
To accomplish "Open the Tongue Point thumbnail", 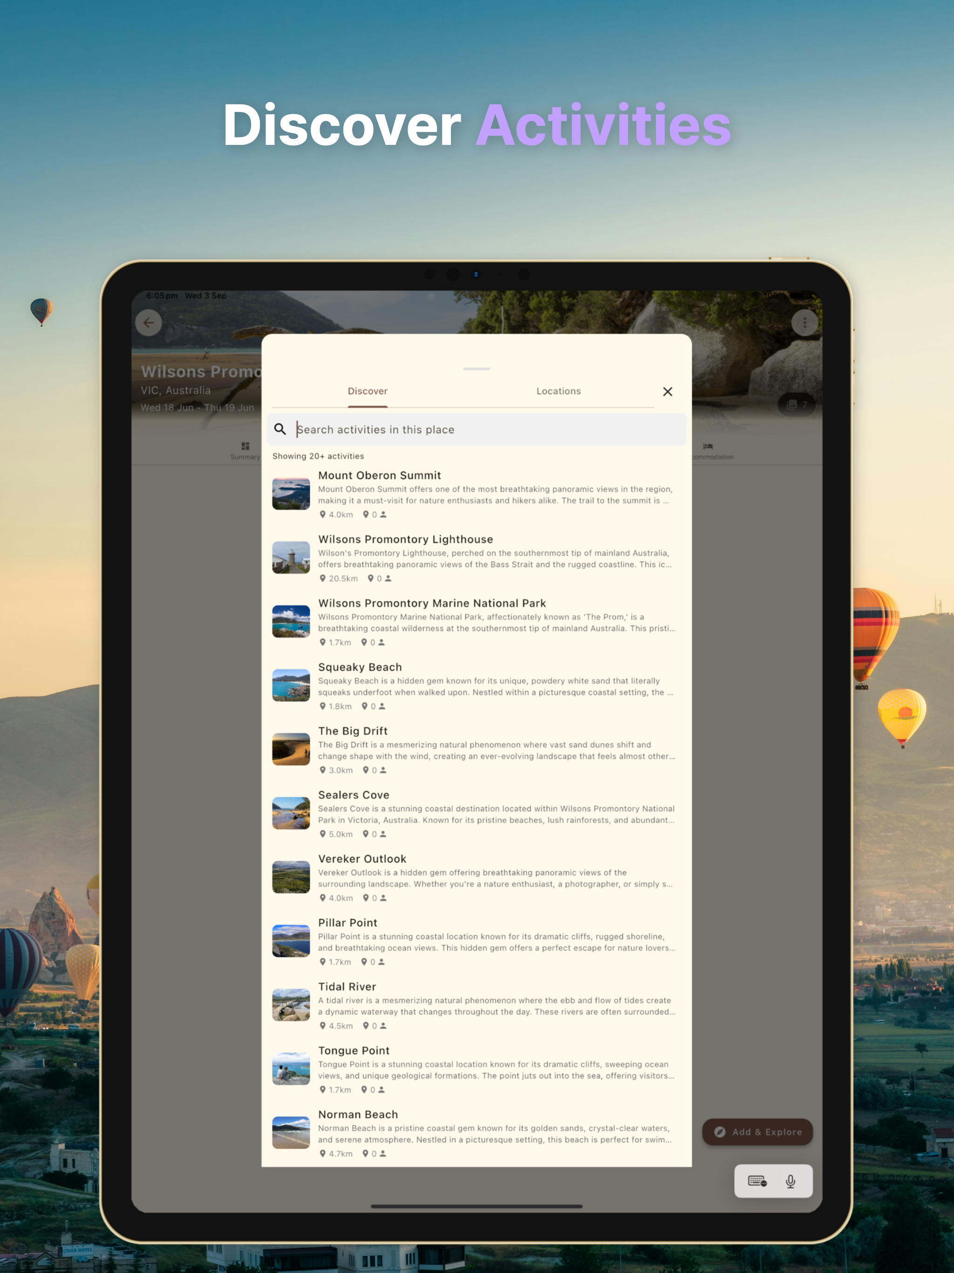I will pos(291,1069).
